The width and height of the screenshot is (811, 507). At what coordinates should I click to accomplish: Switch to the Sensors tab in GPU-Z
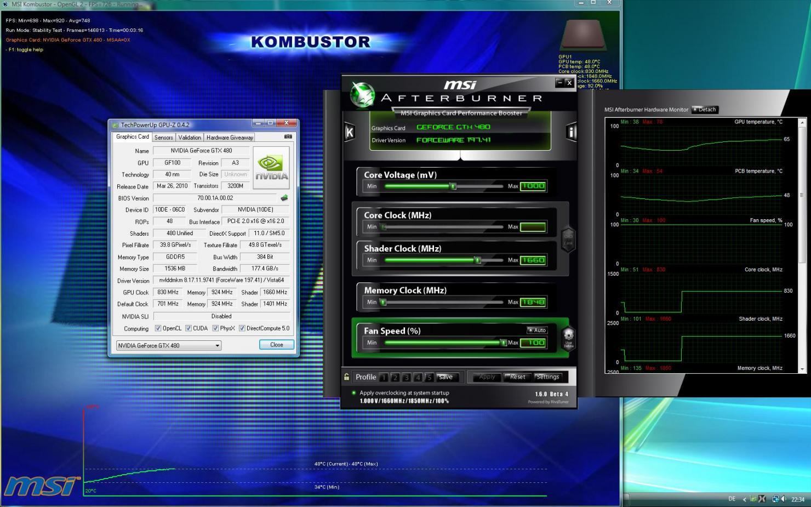[163, 138]
